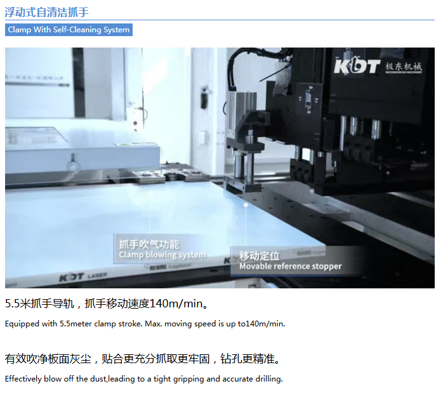436x398 pixels.
Task: Click the 5.5米抓手导轨 Chinese description line
Action: [116, 304]
